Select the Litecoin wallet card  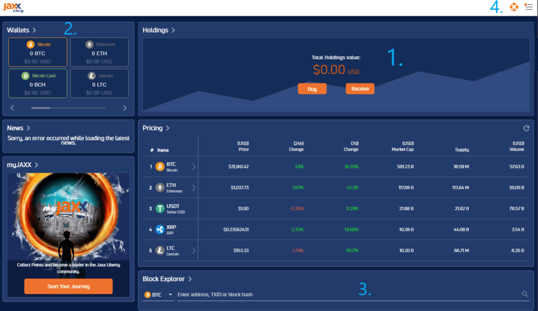point(99,84)
